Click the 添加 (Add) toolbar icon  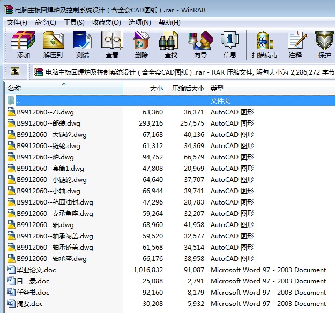(x=23, y=40)
